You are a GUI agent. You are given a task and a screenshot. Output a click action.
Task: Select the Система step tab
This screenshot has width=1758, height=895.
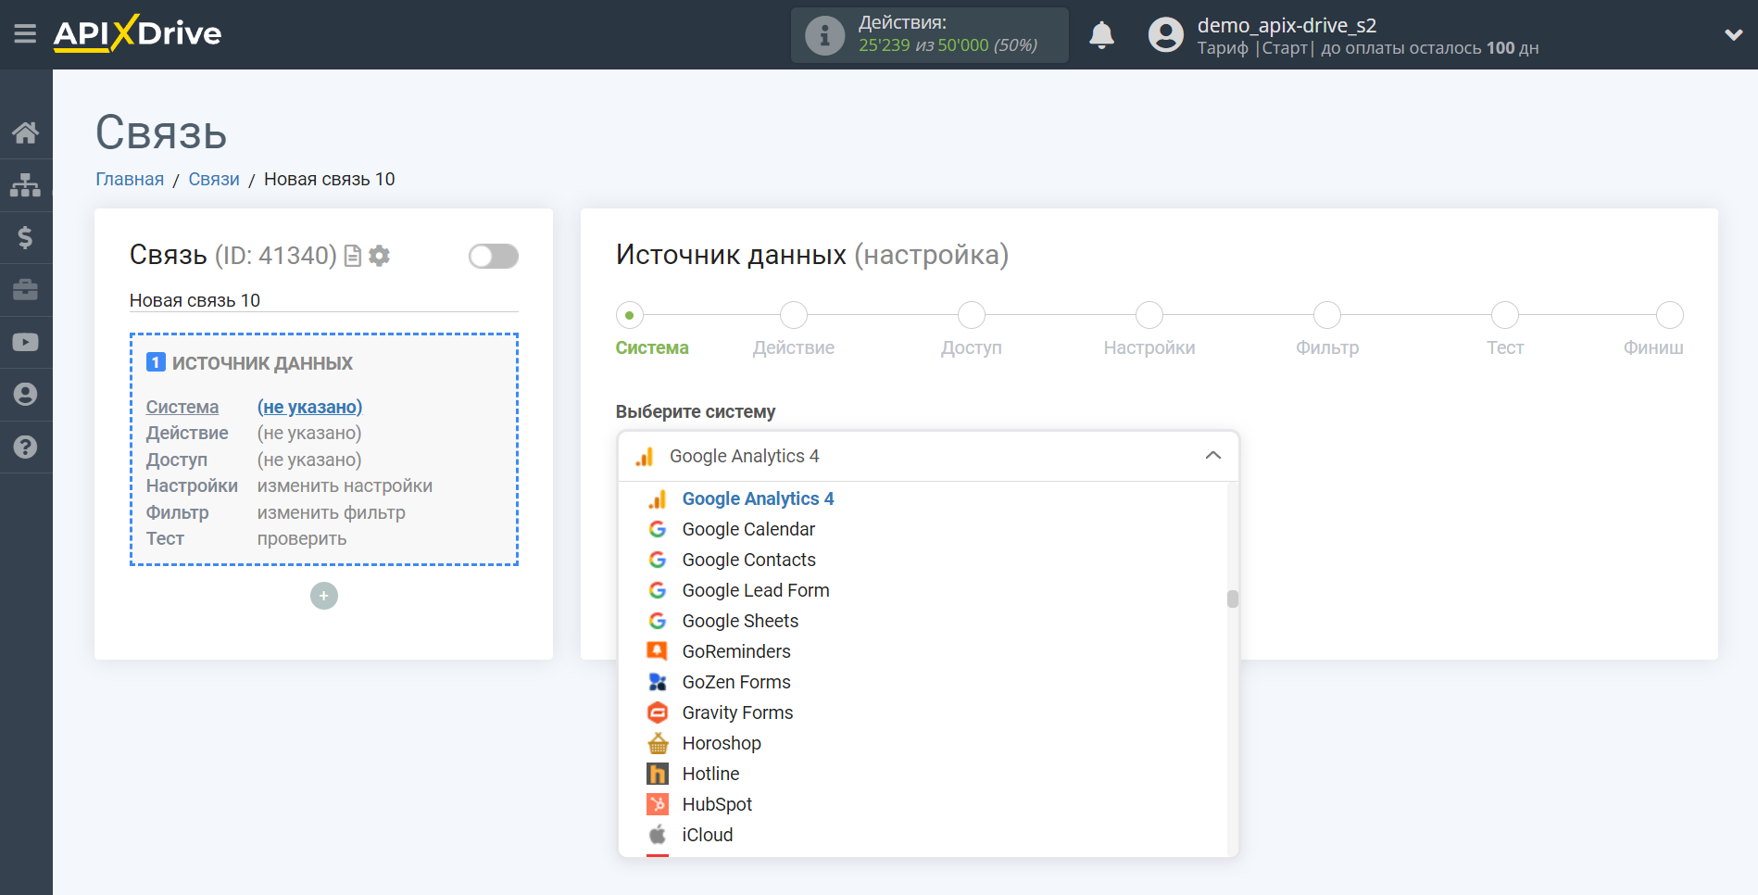pyautogui.click(x=652, y=330)
